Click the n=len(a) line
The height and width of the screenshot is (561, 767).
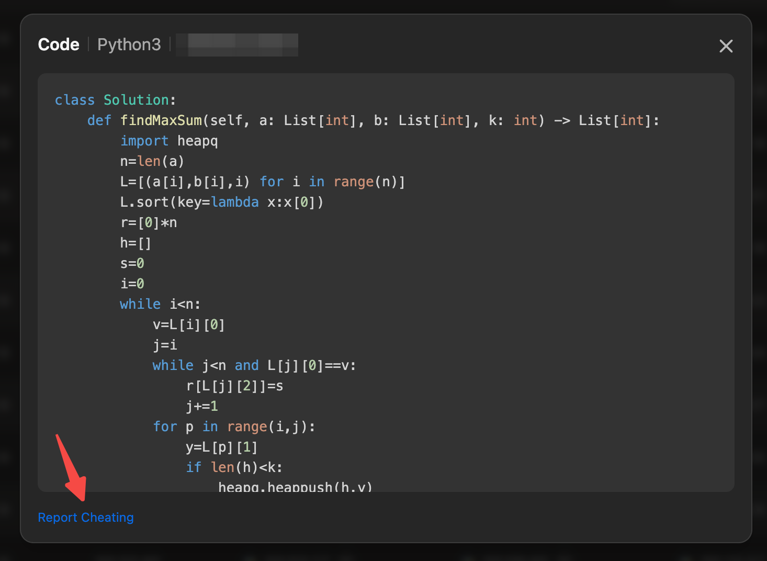152,161
